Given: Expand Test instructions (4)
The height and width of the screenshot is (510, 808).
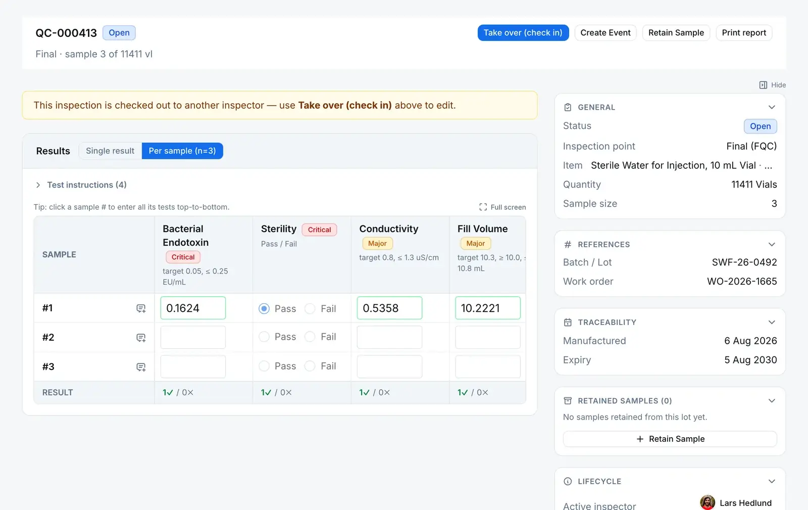Looking at the screenshot, I should pyautogui.click(x=81, y=185).
